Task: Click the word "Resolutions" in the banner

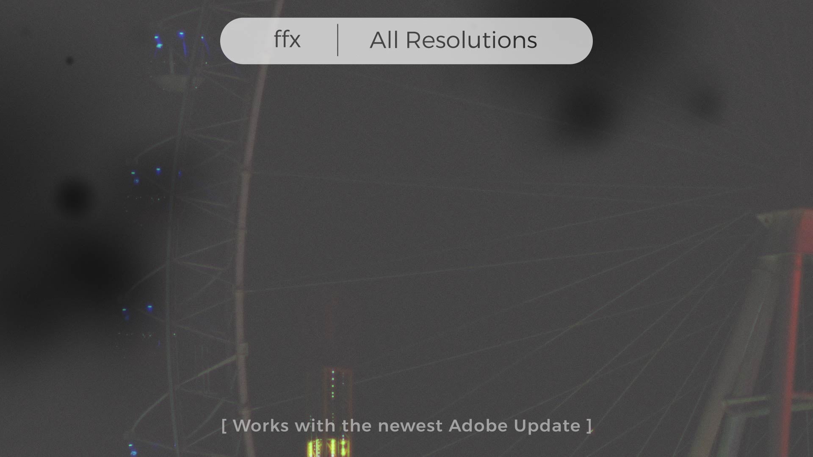Action: click(x=471, y=40)
